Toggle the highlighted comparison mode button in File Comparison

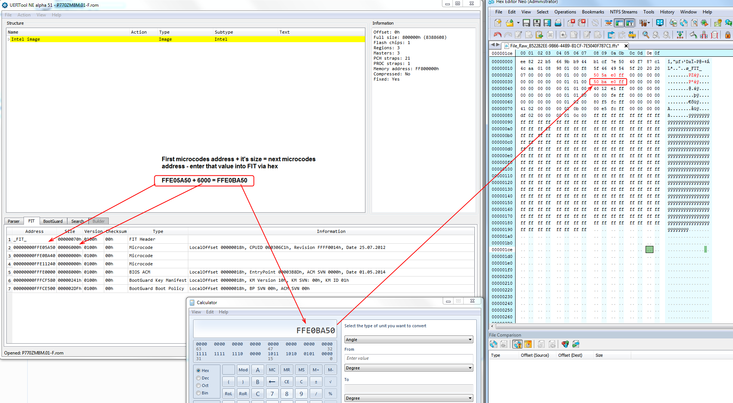[x=517, y=344]
